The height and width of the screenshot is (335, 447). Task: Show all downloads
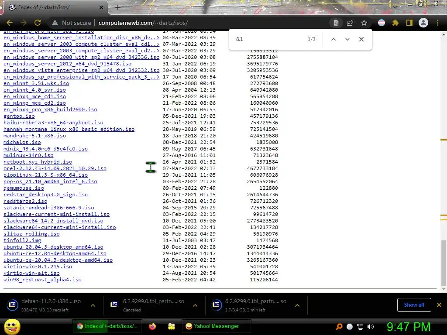[x=414, y=305]
